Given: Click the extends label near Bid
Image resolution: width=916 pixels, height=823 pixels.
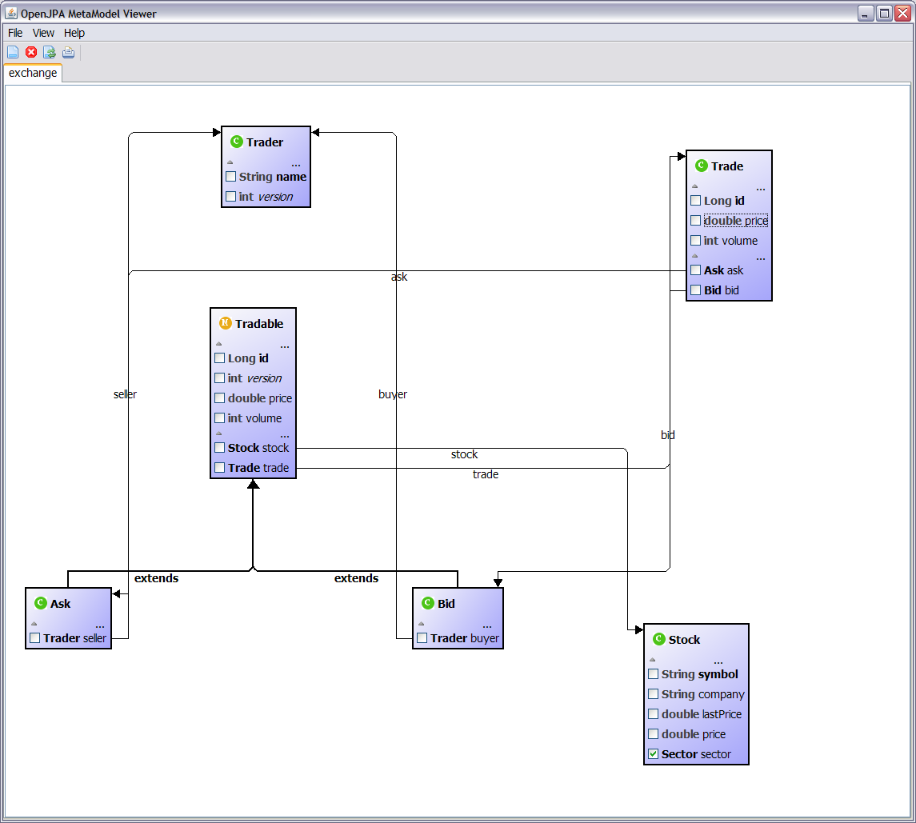Looking at the screenshot, I should pos(356,578).
